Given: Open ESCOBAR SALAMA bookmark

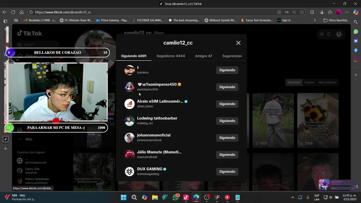Looking at the screenshot, I should (x=148, y=20).
